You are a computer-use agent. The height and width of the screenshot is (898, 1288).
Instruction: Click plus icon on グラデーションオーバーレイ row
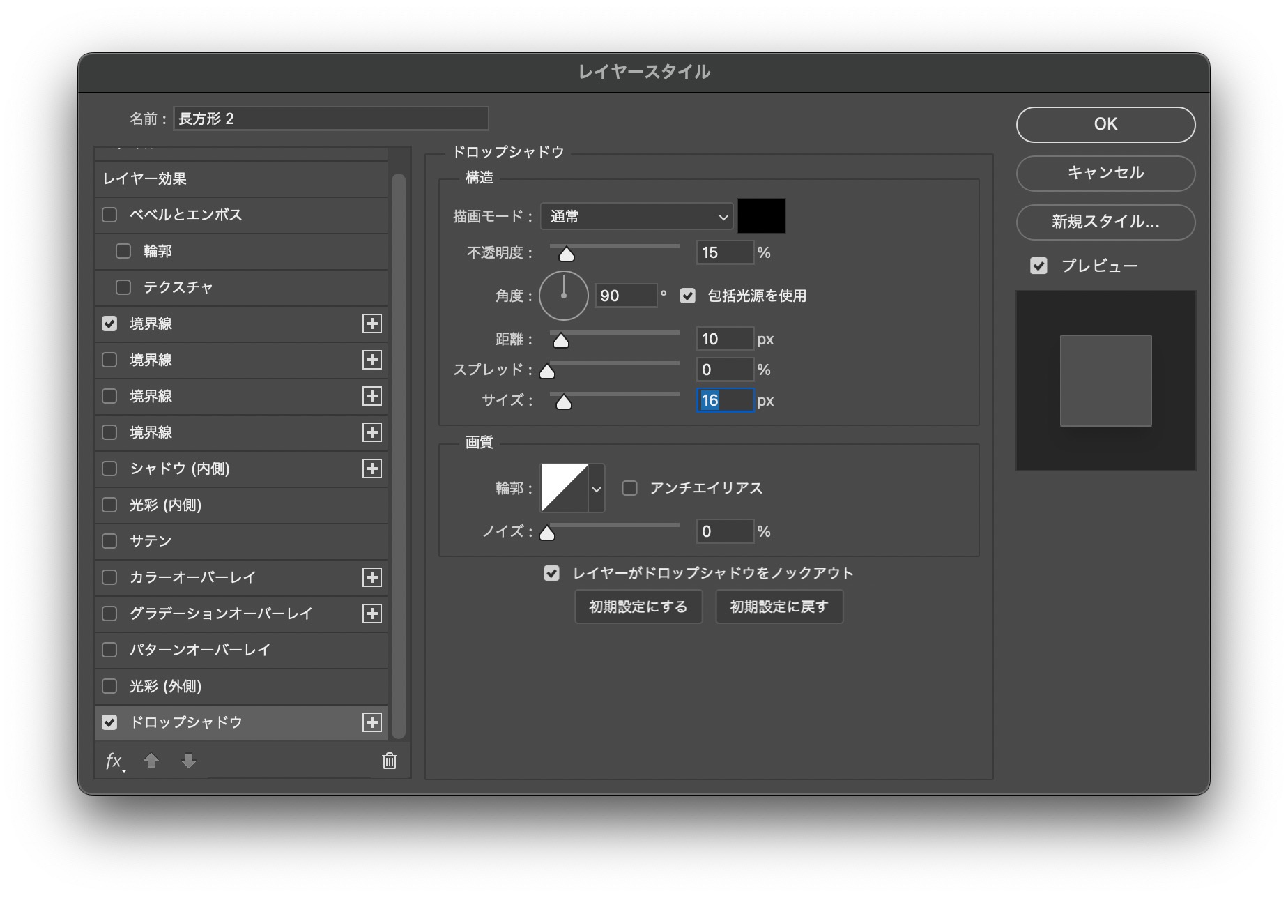point(372,614)
